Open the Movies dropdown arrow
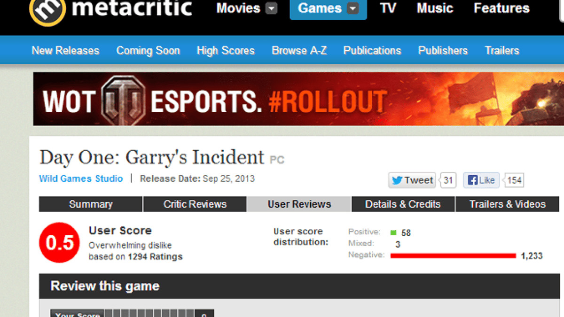This screenshot has height=317, width=564. [x=271, y=8]
